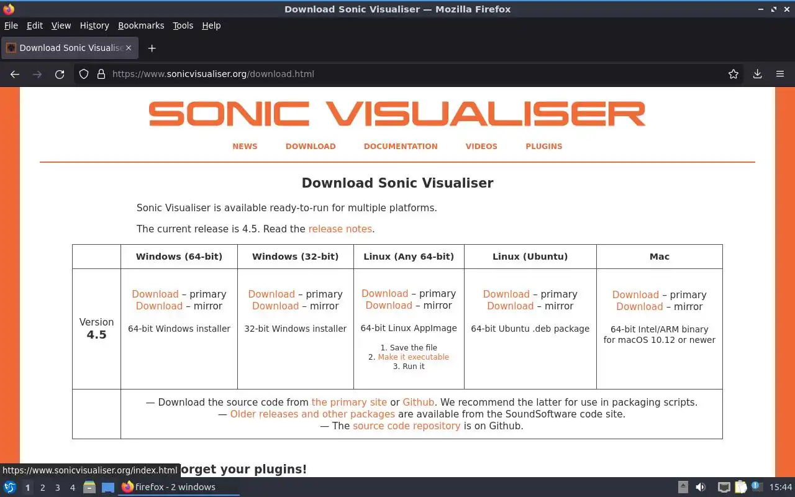795x497 pixels.
Task: Open the 'source code repository' link
Action: (x=407, y=426)
